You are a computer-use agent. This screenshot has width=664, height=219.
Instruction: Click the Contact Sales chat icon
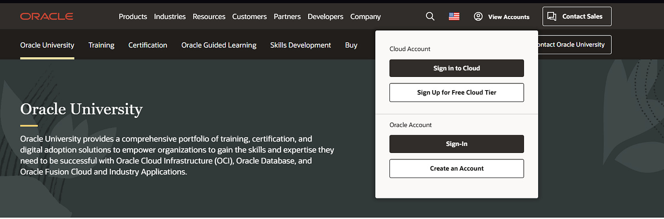[x=552, y=16]
